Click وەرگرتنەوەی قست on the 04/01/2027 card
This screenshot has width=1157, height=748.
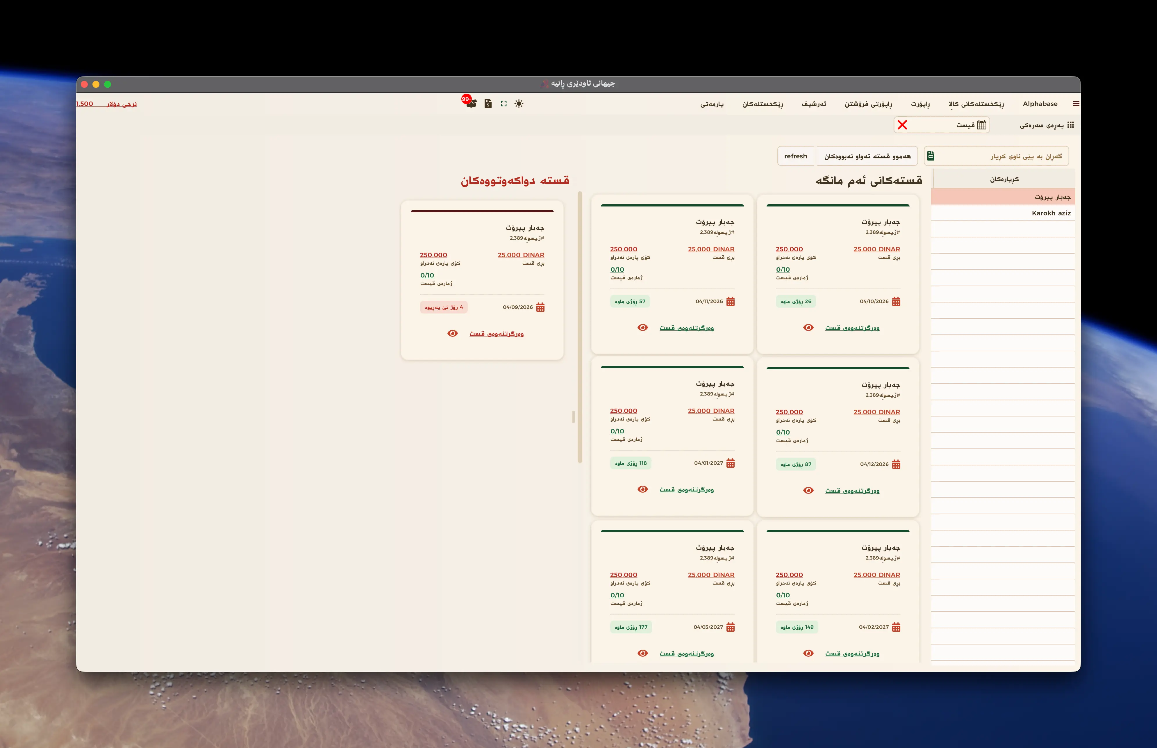pyautogui.click(x=687, y=489)
